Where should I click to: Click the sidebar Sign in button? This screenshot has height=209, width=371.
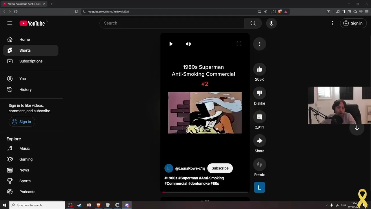(22, 122)
